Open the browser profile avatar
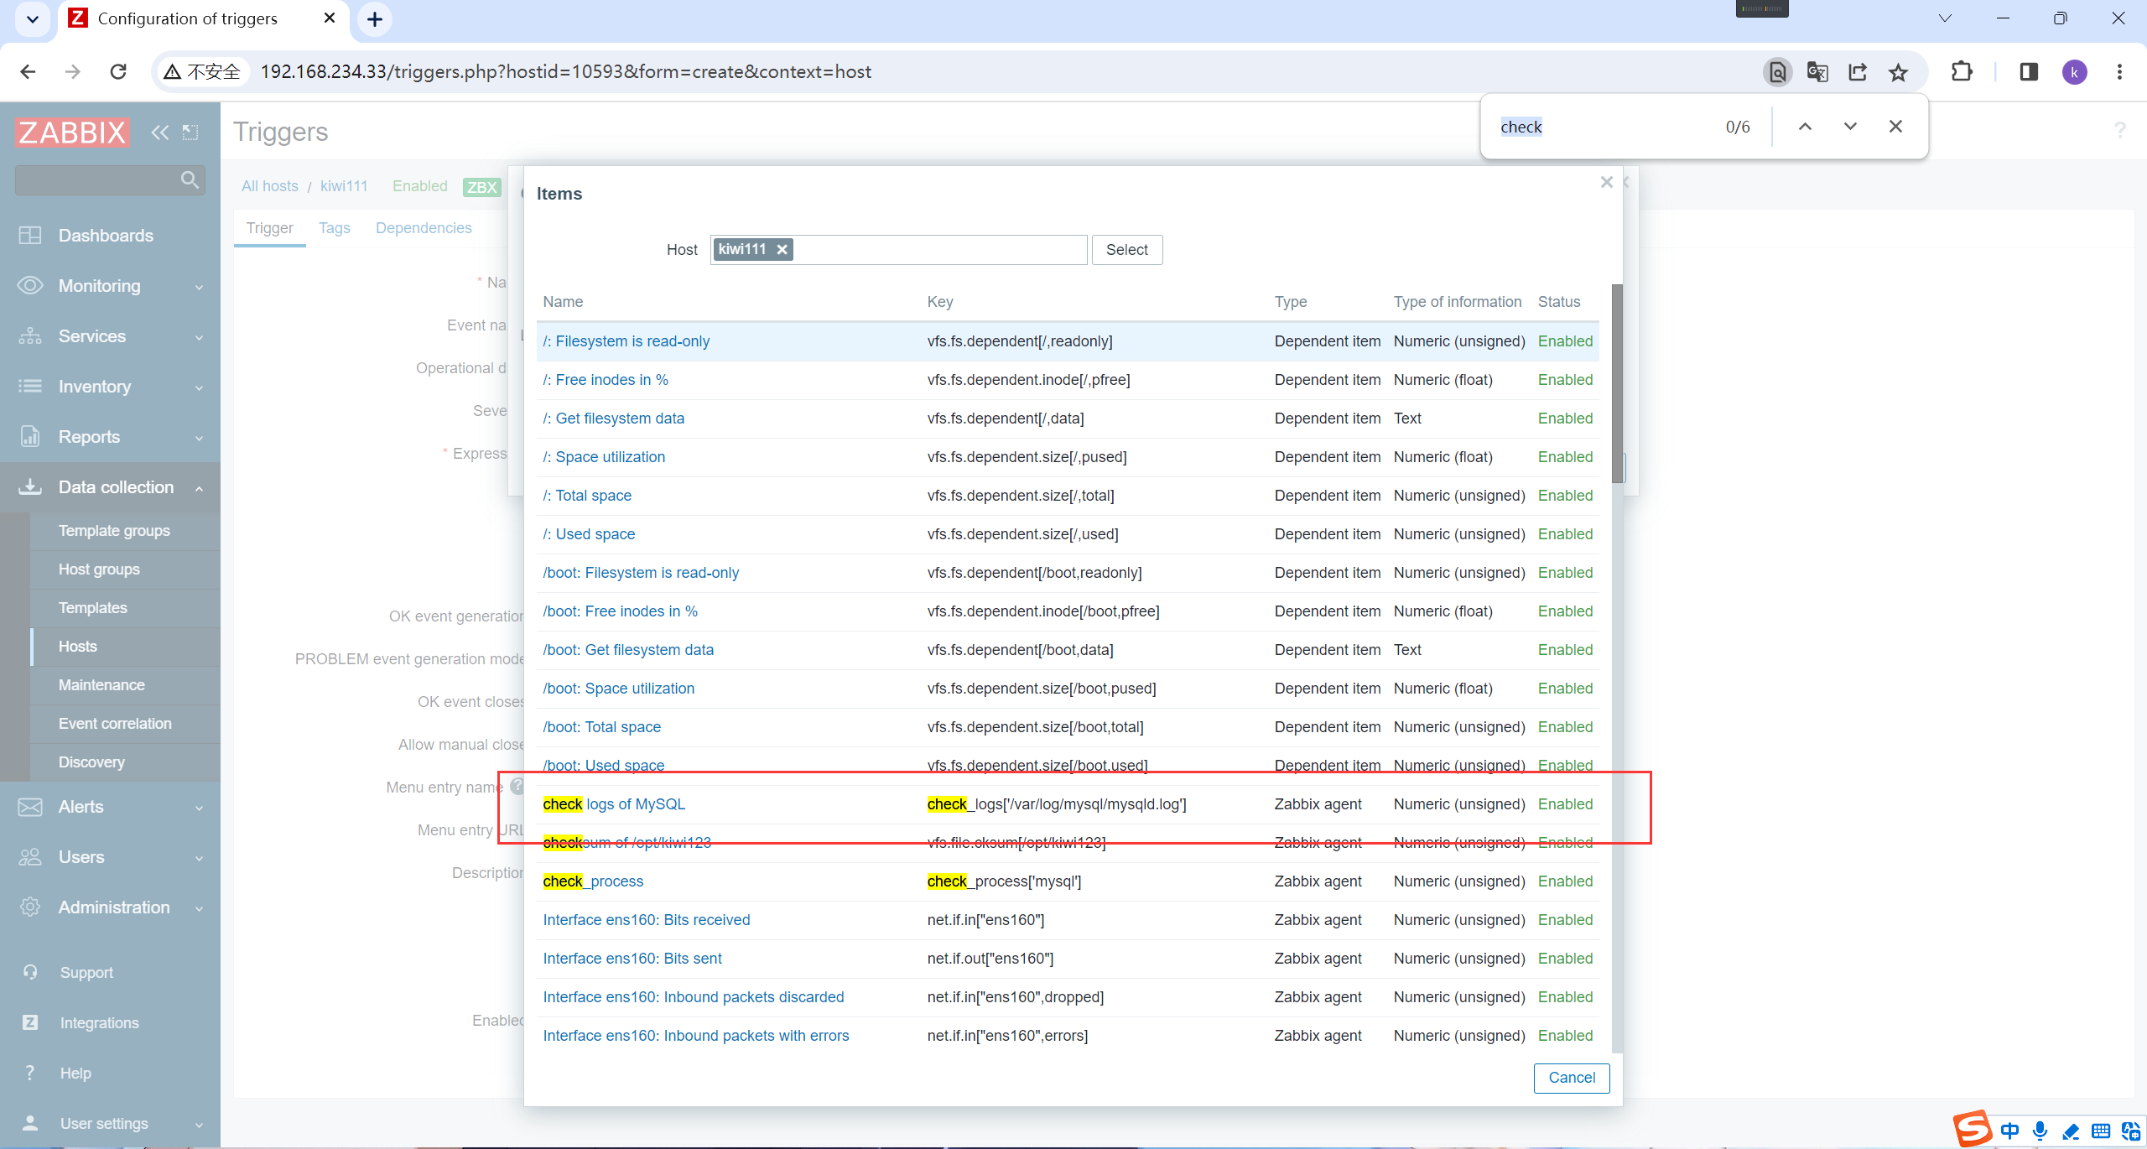This screenshot has width=2147, height=1149. (x=2075, y=72)
